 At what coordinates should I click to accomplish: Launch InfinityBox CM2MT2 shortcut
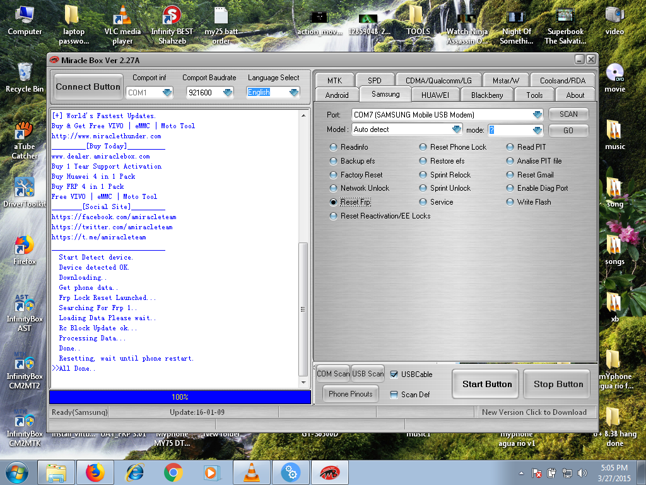tap(25, 370)
